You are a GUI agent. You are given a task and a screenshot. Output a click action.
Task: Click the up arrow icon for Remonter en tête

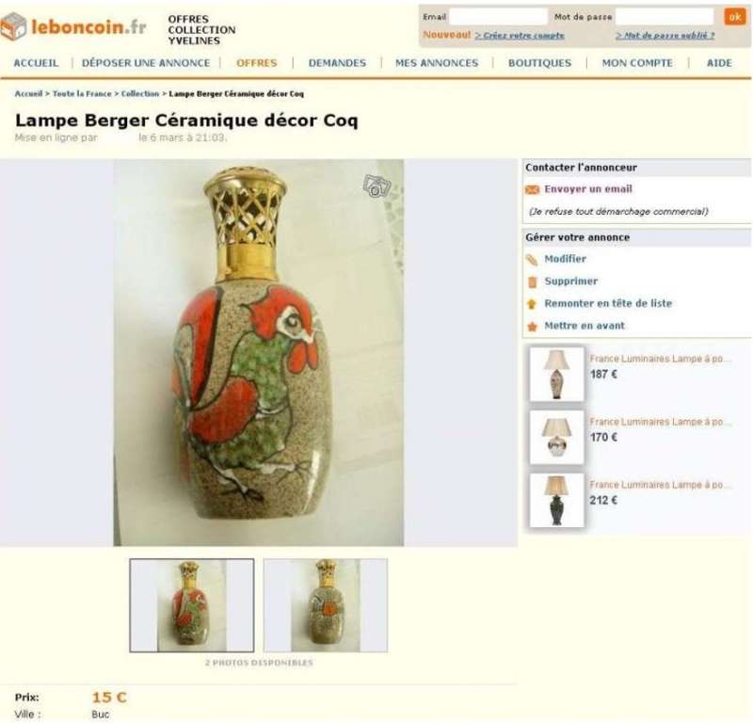click(532, 304)
